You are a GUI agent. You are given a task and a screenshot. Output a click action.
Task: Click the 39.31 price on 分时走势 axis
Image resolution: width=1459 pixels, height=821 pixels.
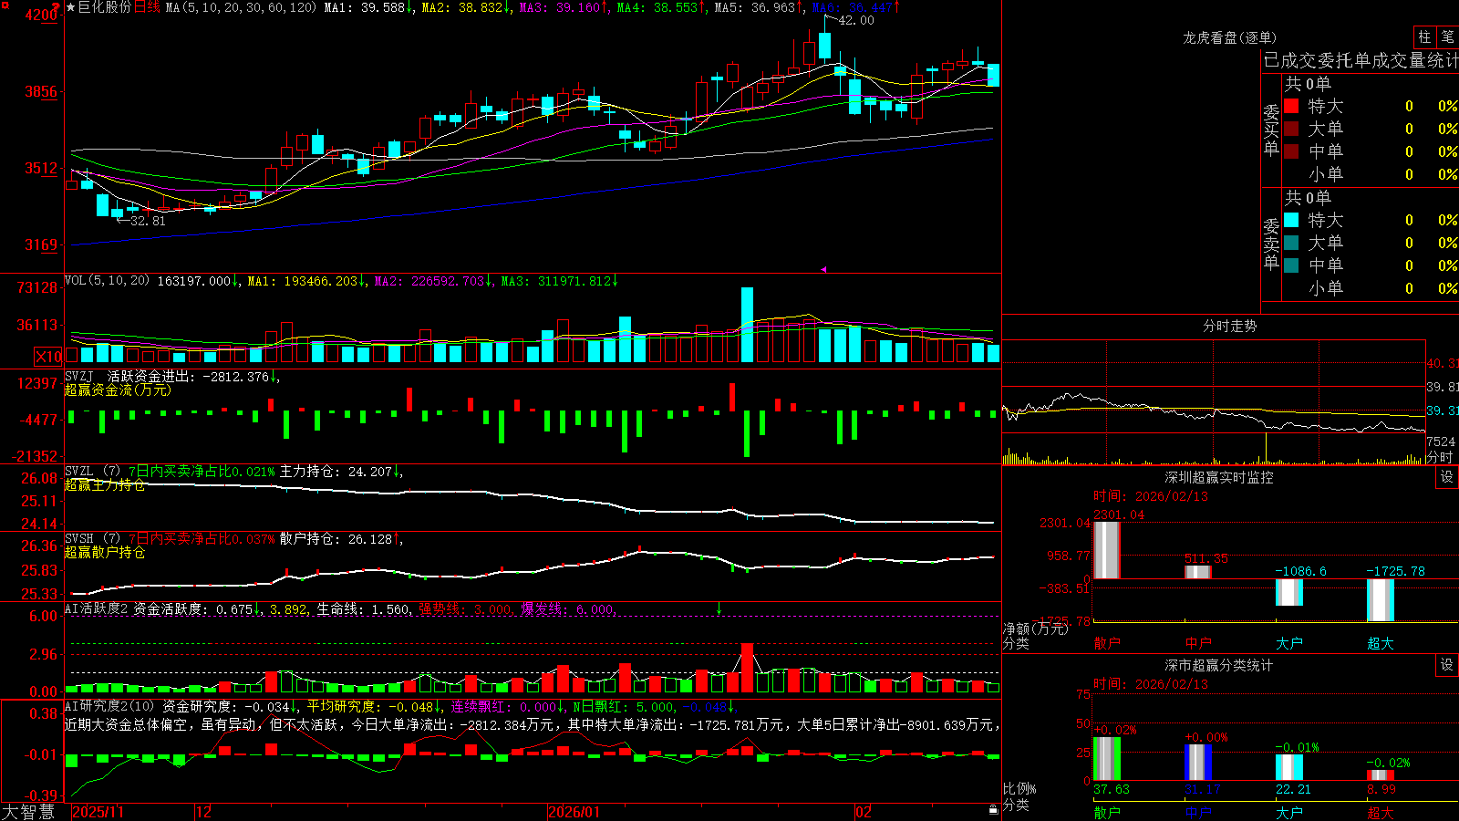tap(1443, 410)
